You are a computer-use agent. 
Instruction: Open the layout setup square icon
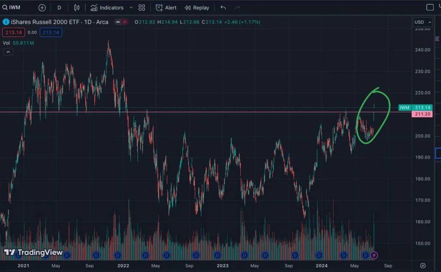pos(430,7)
